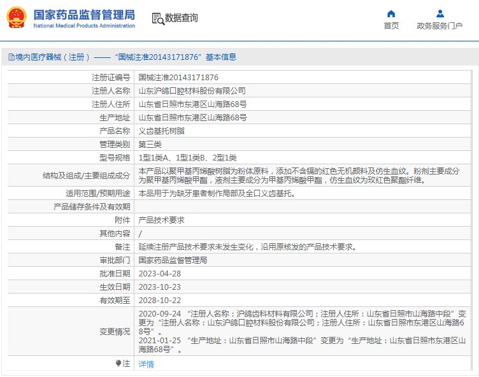The image size is (479, 377).
Task: Click the NMPA national emblem logo
Action: point(16,18)
